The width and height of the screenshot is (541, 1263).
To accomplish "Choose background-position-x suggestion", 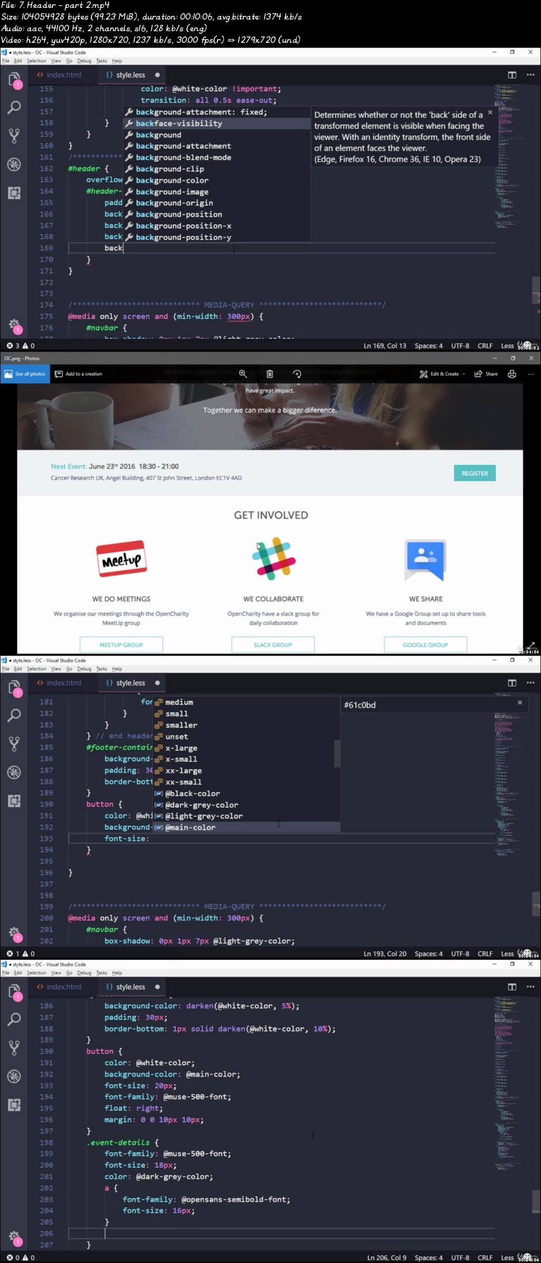I will [217, 226].
